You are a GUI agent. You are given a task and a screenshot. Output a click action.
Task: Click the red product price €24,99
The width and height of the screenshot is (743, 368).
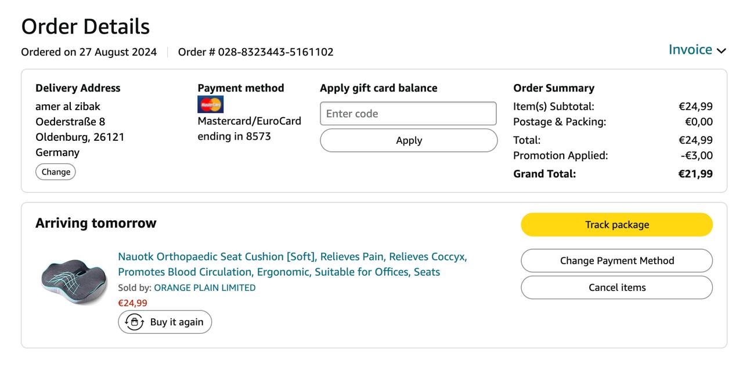coord(132,303)
